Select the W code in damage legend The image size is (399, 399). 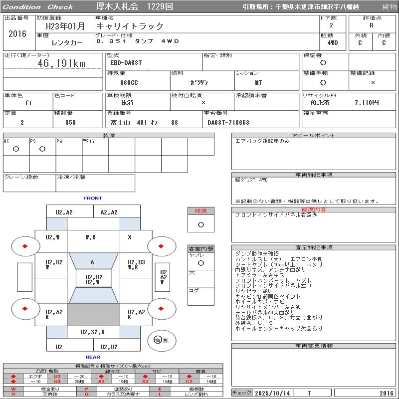click(x=13, y=389)
